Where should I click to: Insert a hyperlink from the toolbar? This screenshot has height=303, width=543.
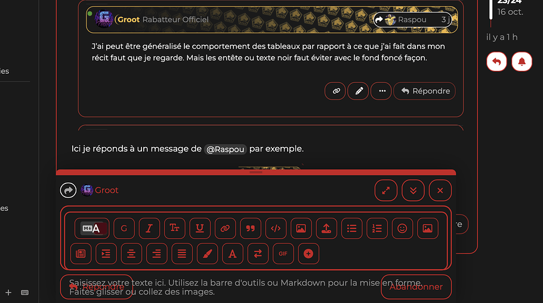225,229
